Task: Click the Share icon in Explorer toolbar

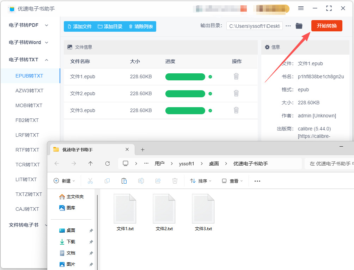Action: point(158,181)
